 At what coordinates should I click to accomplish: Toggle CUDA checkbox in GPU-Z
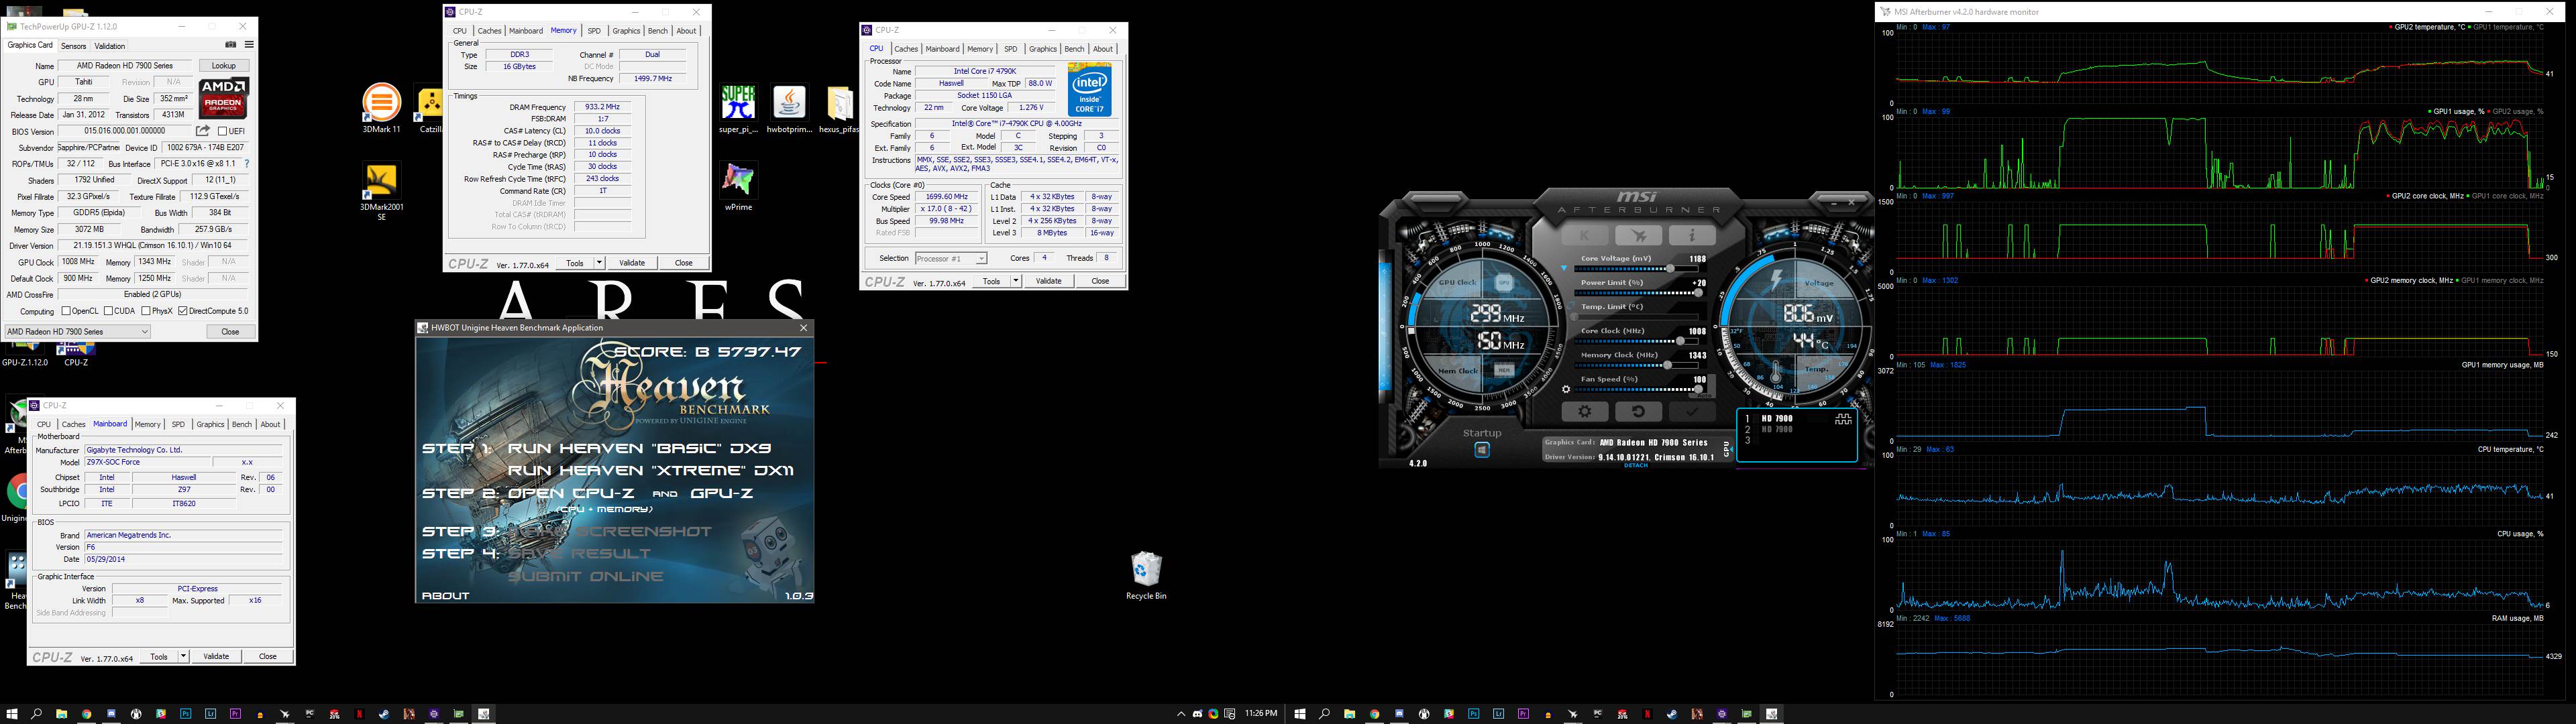108,311
